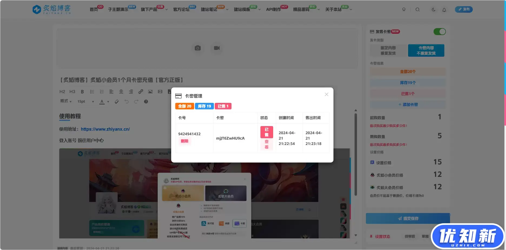Image resolution: width=506 pixels, height=250 pixels.
Task: Click the video camera upload icon
Action: point(217,48)
